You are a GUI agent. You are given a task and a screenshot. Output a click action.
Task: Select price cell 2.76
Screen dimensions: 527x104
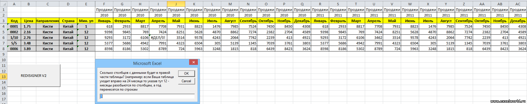coord(29,37)
